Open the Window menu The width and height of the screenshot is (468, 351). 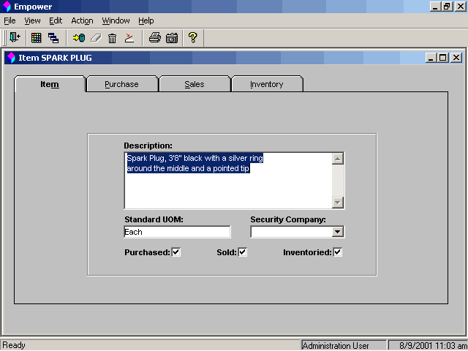[x=116, y=20]
